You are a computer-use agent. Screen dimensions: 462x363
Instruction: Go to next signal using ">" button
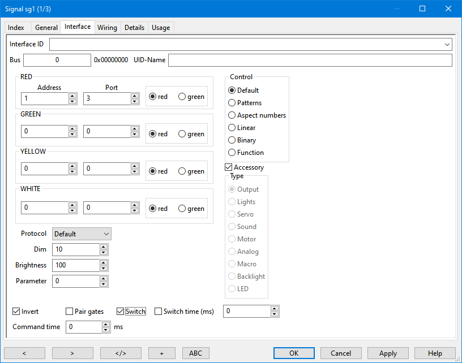[72, 353]
